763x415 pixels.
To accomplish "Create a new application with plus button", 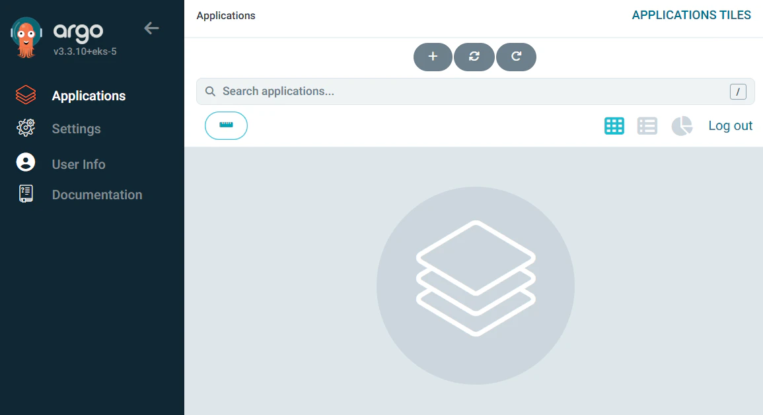I will (433, 57).
